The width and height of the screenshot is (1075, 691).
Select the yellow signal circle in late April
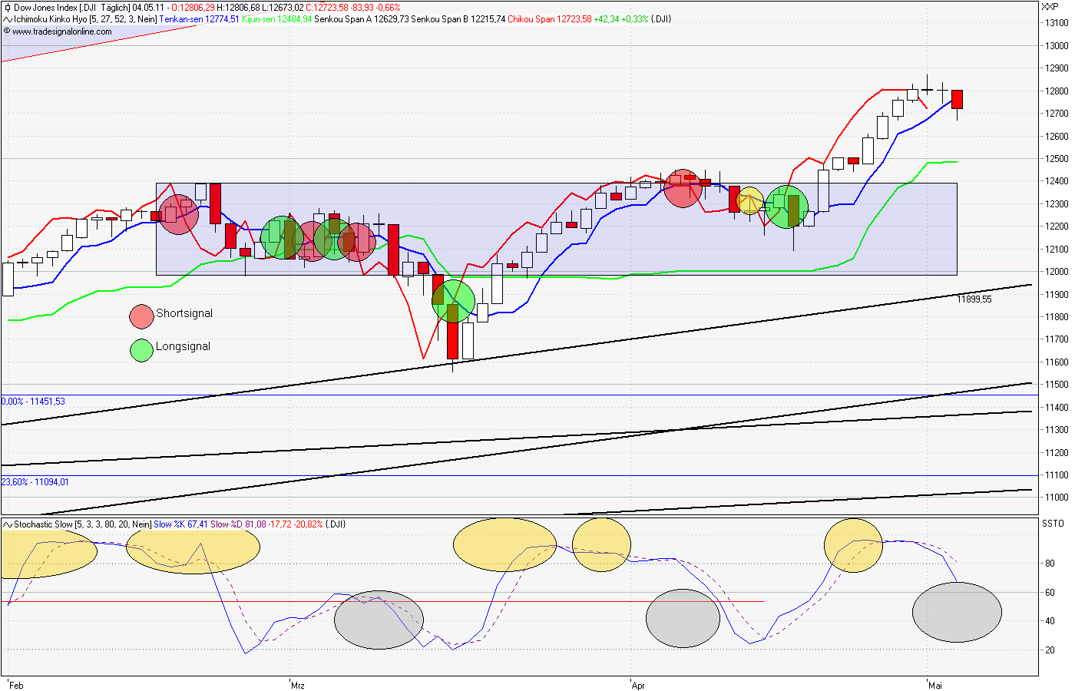pyautogui.click(x=749, y=201)
